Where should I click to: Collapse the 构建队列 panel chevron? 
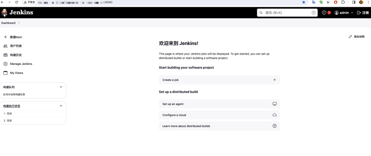61,87
